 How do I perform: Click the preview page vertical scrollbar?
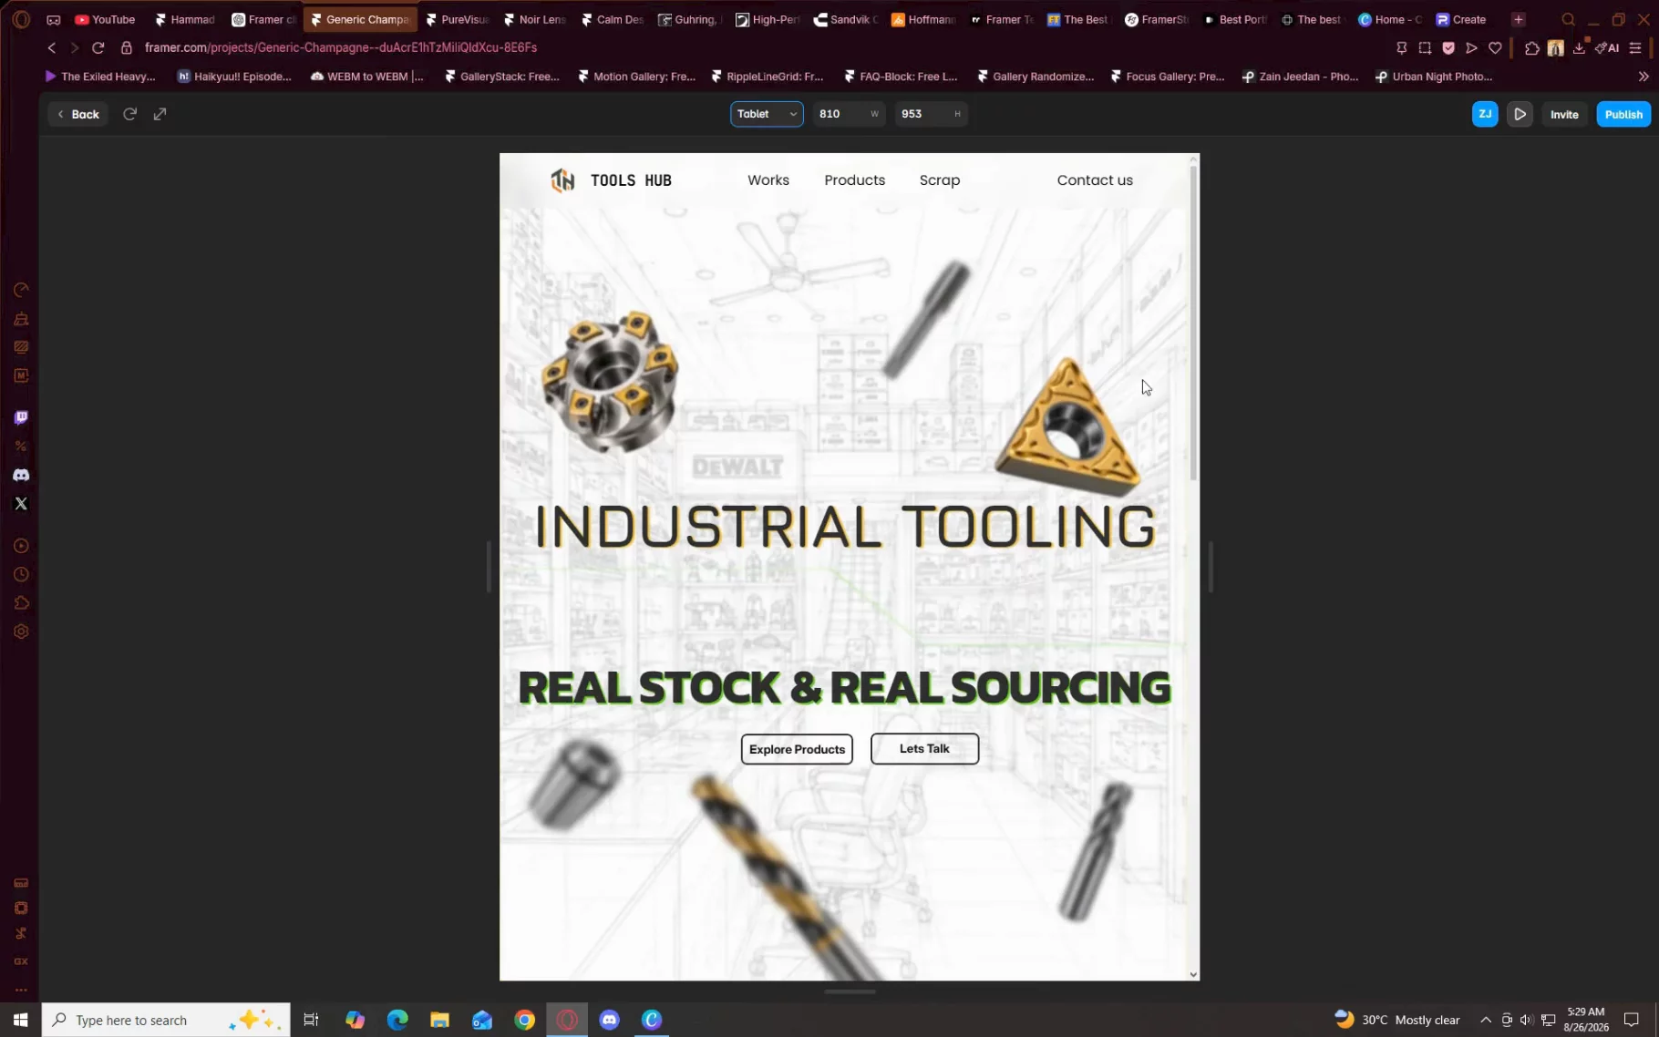[x=1193, y=323]
